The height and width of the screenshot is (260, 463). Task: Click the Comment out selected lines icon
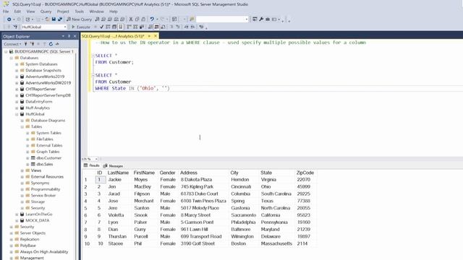171,27
